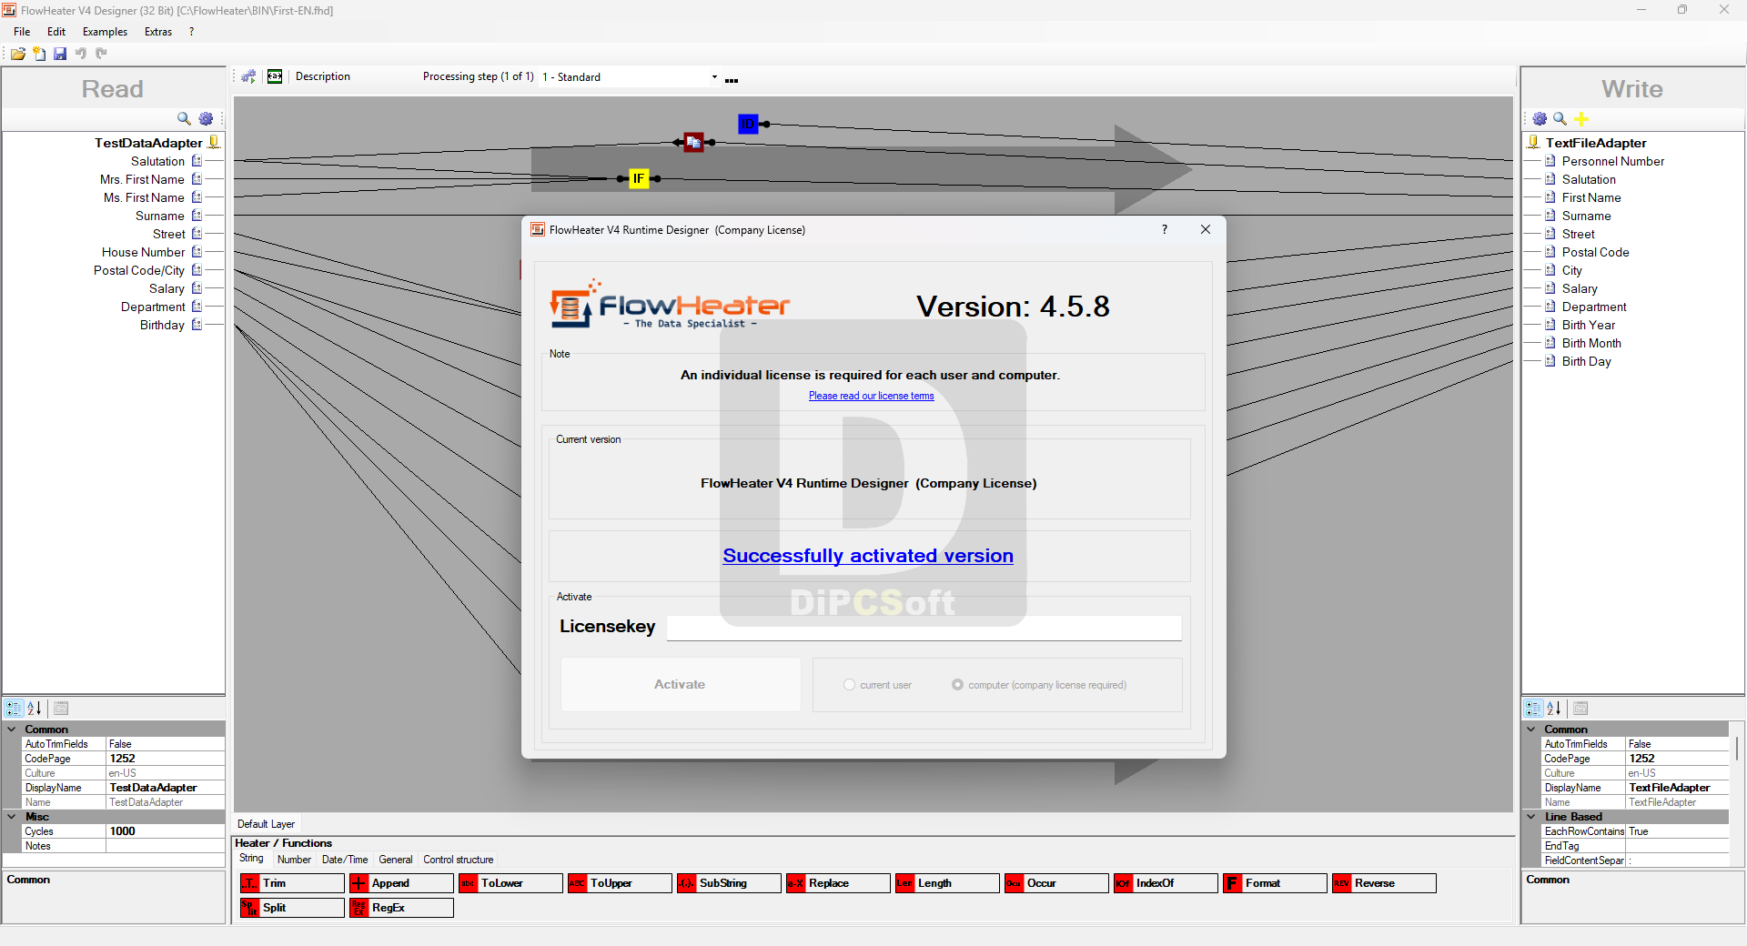This screenshot has width=1747, height=946.
Task: Click the Licensekey input field
Action: 924,627
